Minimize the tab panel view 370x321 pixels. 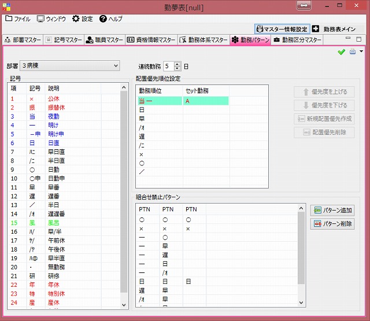[348, 38]
